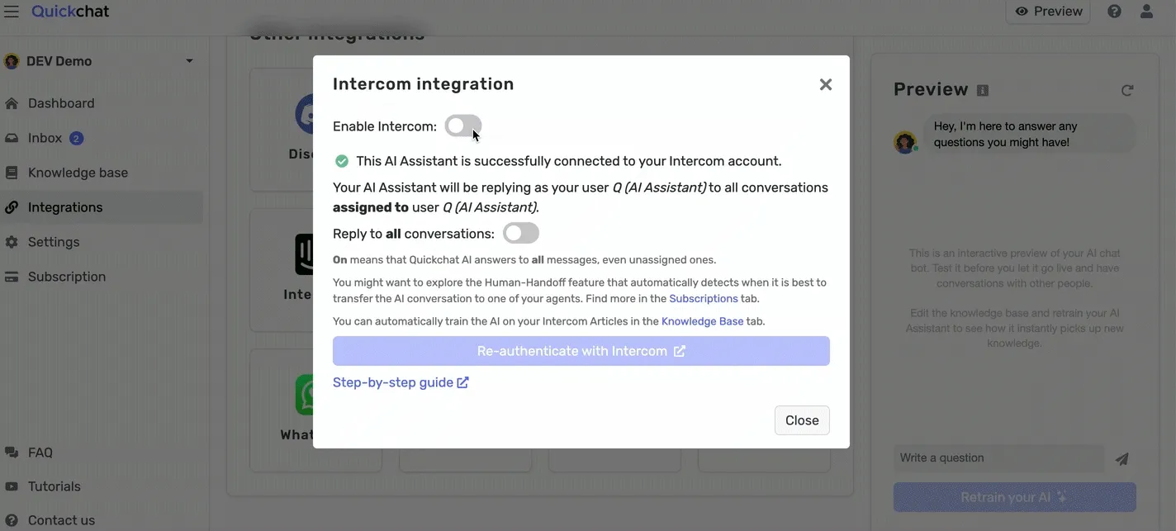Toggle the Enable Intercom switch
Screen dimensions: 1176x531
coord(462,126)
